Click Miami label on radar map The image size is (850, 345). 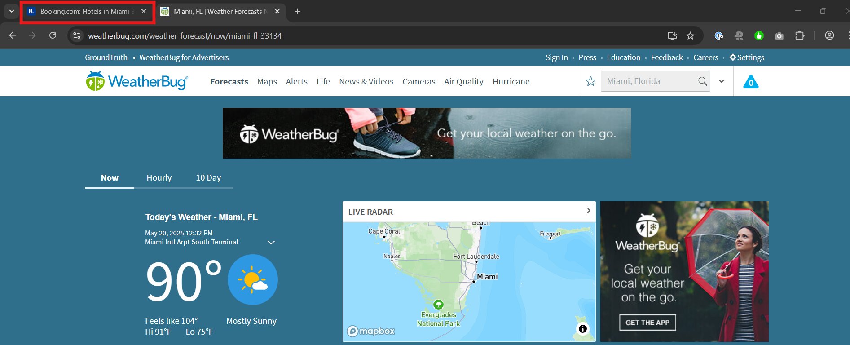487,277
